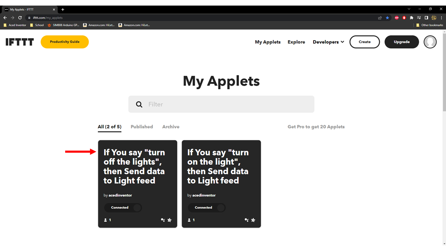The width and height of the screenshot is (446, 251).
Task: Click into the Filter search field
Action: (x=221, y=104)
